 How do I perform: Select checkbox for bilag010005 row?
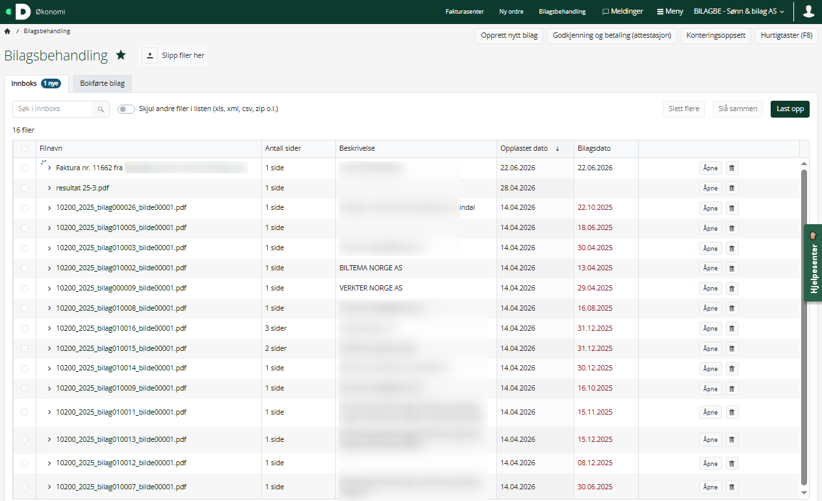(x=25, y=228)
